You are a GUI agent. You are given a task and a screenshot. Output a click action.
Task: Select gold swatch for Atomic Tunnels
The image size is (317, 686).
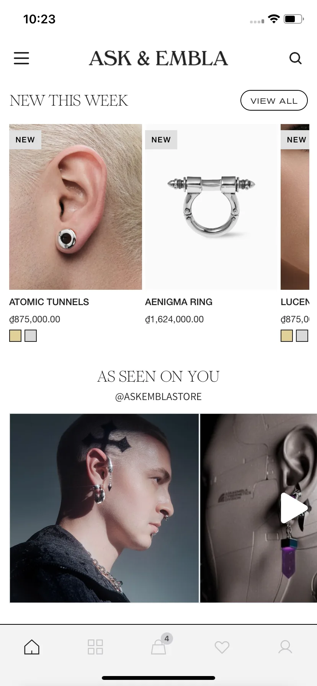(x=15, y=336)
